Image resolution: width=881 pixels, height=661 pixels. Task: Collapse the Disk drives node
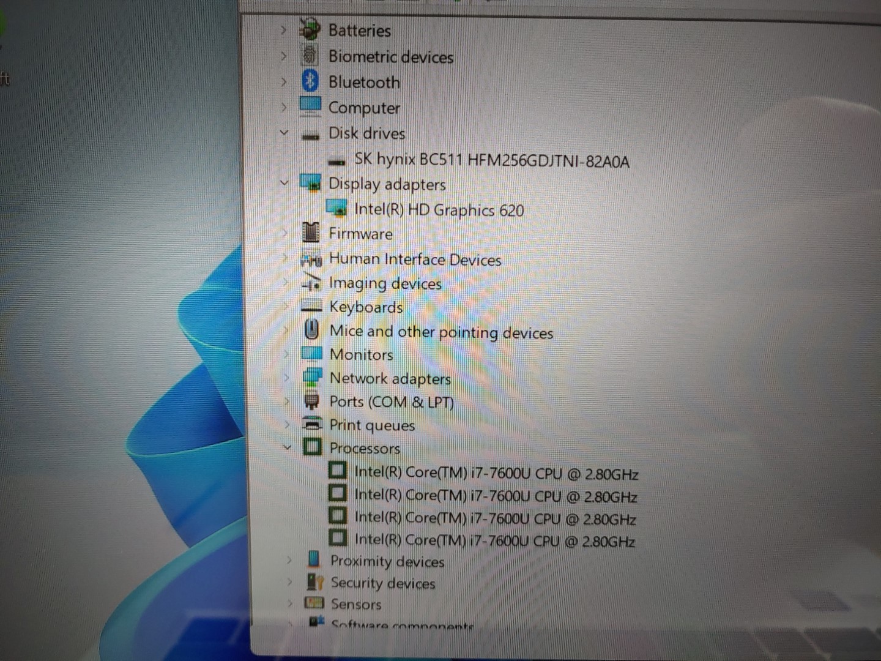[x=283, y=132]
